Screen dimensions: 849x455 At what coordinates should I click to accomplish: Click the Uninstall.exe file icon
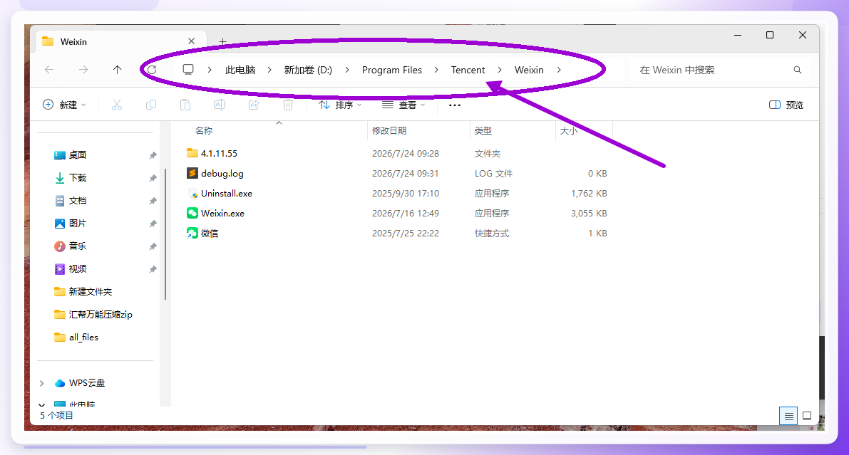(192, 193)
